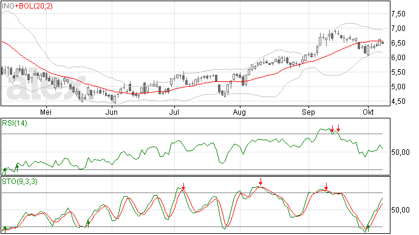The width and height of the screenshot is (419, 235).
Task: Select the 4,50 price axis label
Action: 398,101
